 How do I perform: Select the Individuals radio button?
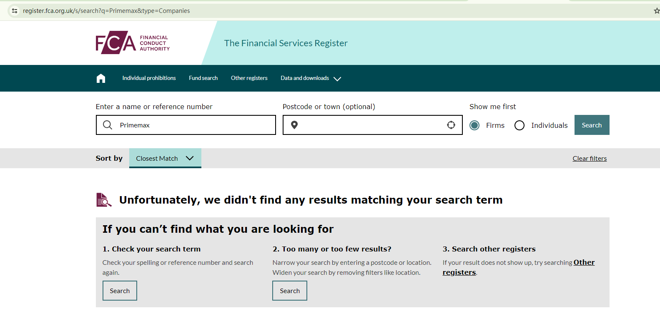click(x=519, y=125)
